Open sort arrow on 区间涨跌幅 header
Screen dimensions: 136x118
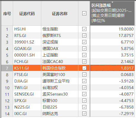click(112, 2)
